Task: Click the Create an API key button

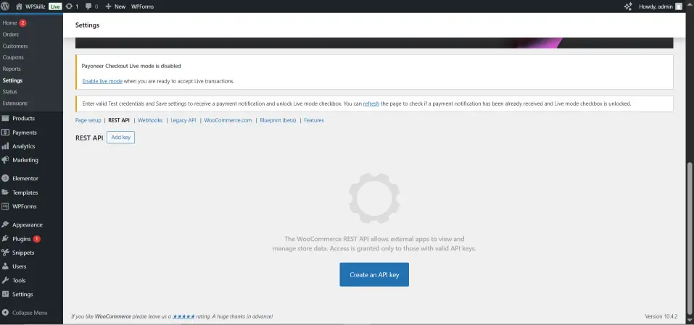Action: pyautogui.click(x=374, y=274)
